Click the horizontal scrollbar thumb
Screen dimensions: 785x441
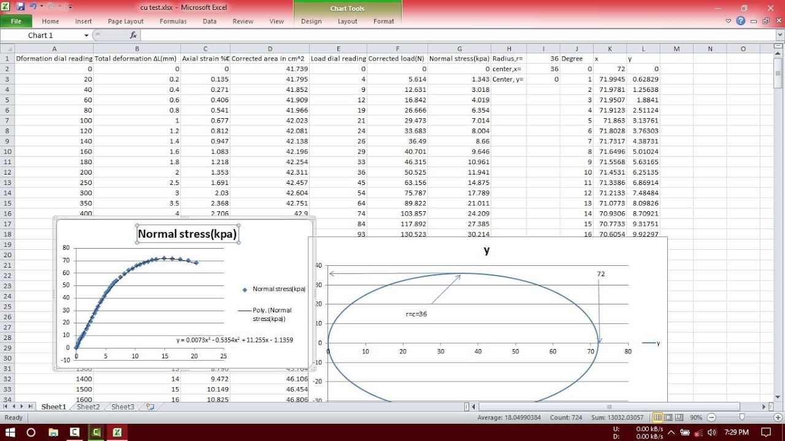coord(609,407)
